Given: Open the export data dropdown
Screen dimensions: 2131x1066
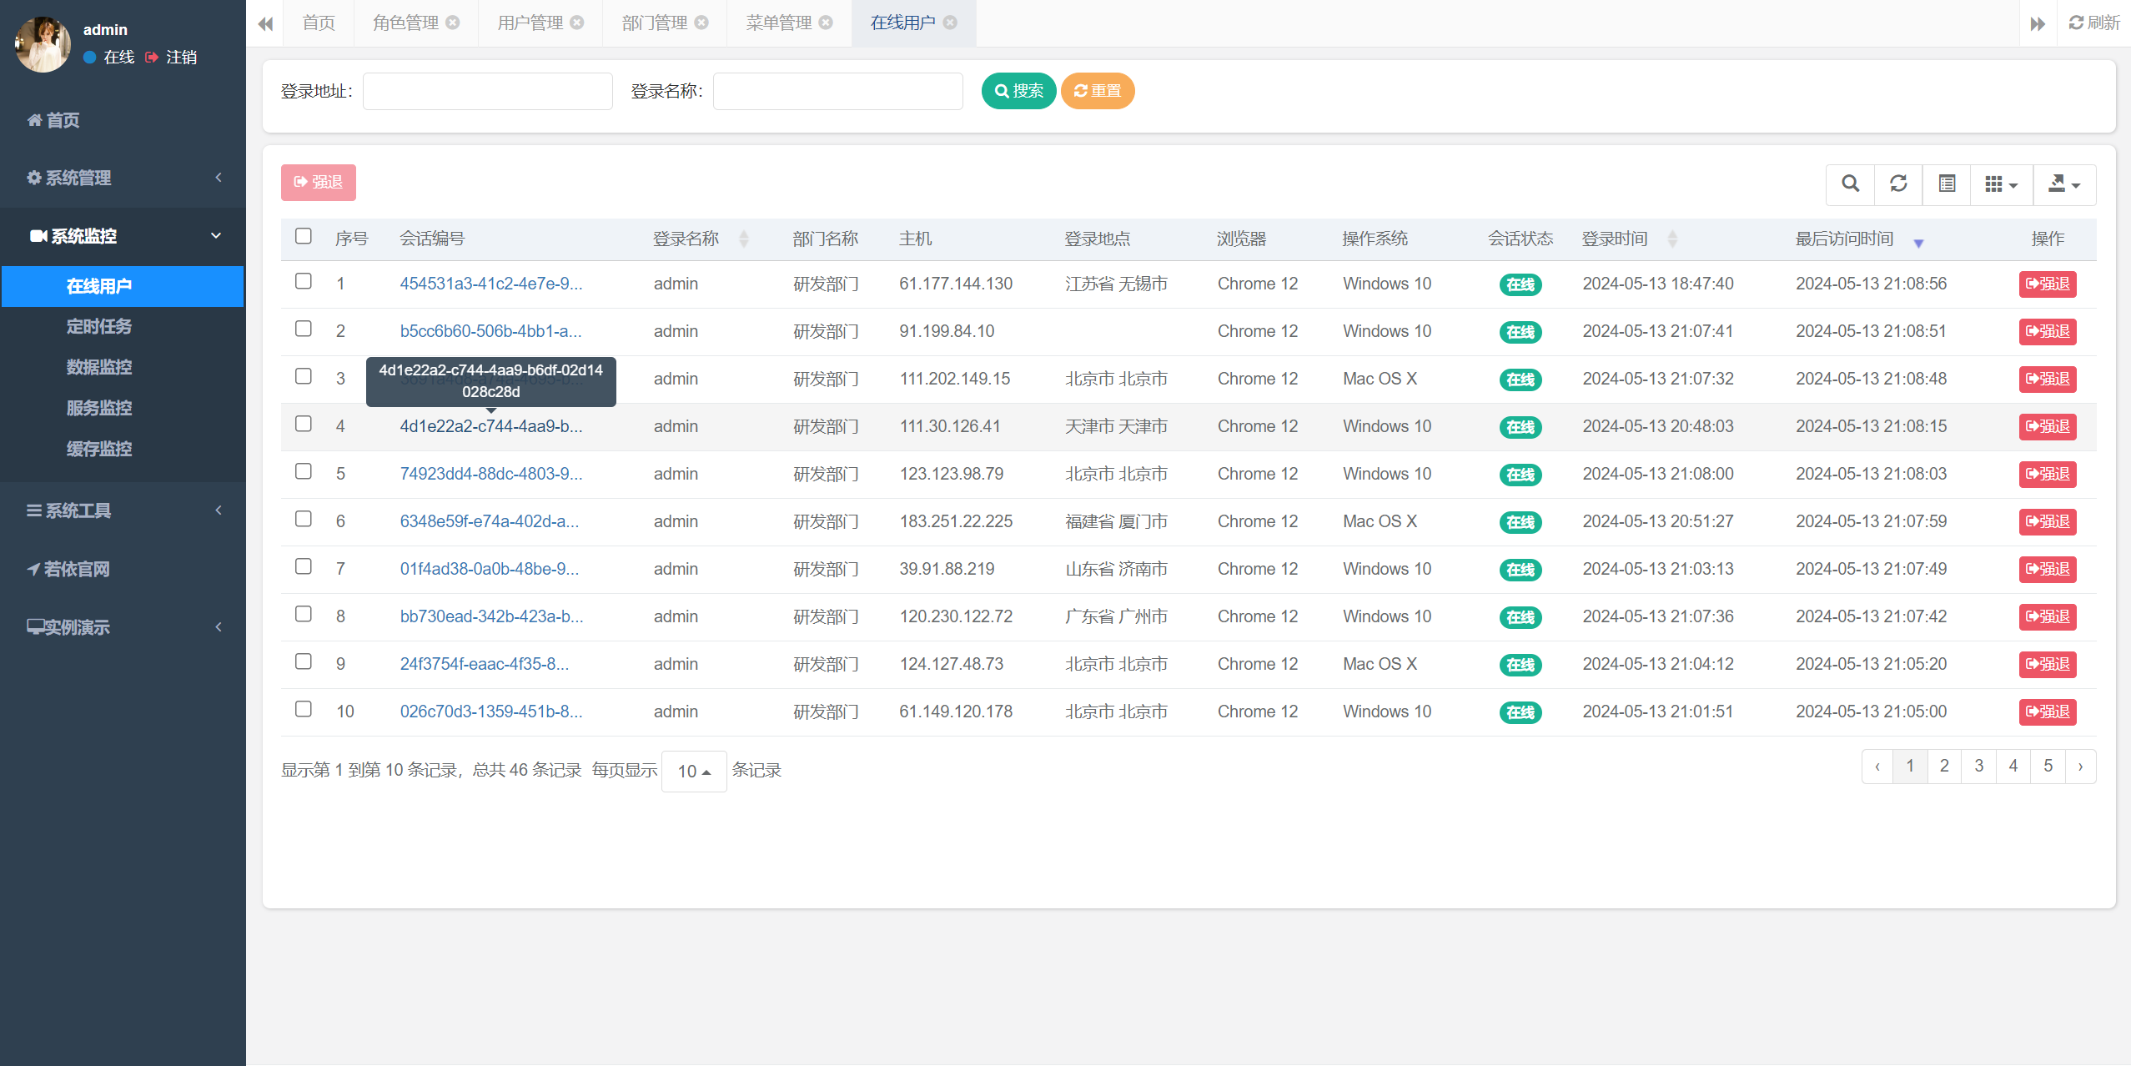Looking at the screenshot, I should coord(2064,184).
